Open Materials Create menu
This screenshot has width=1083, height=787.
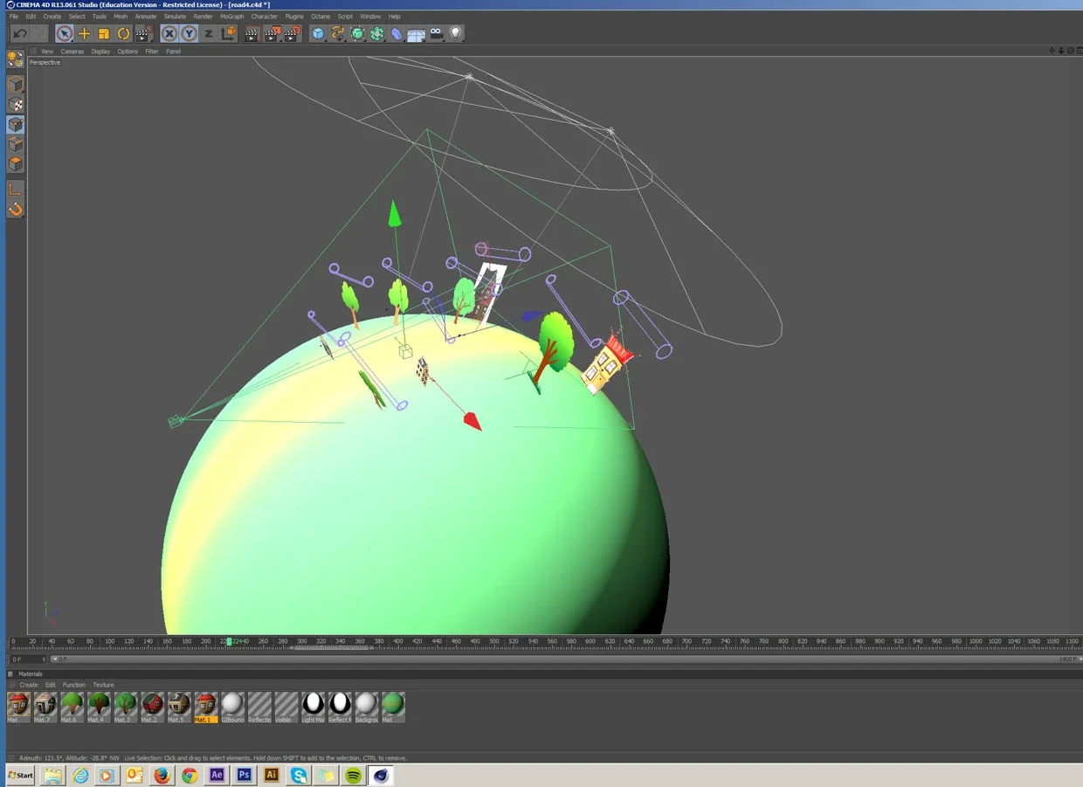click(29, 685)
